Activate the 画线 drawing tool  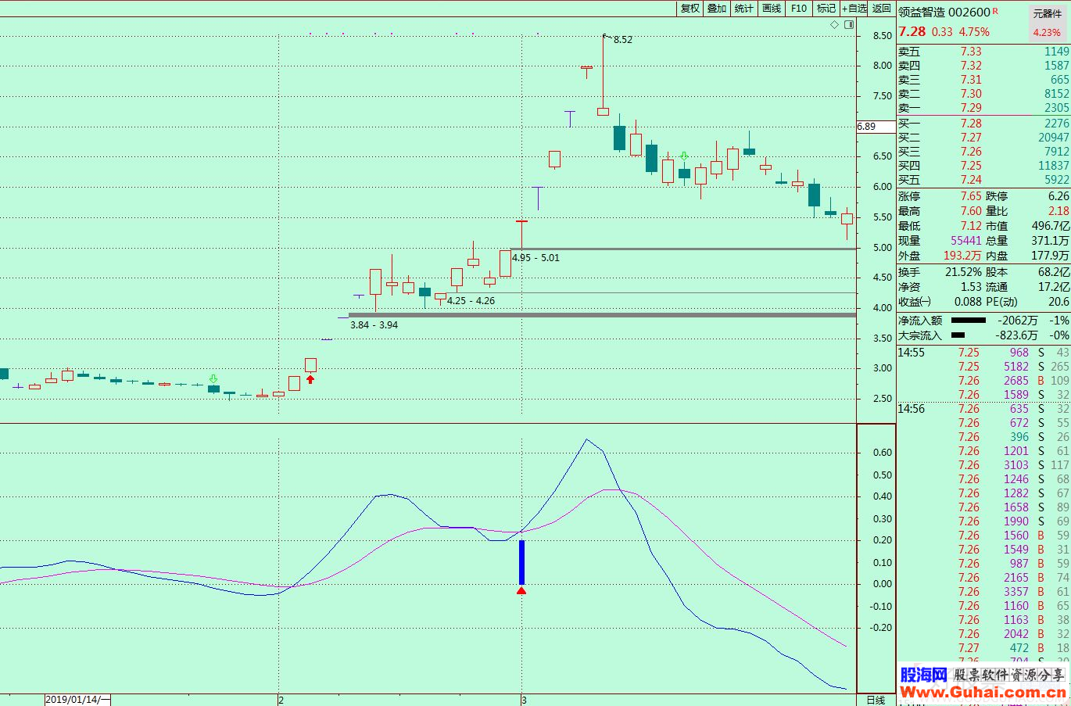(772, 8)
